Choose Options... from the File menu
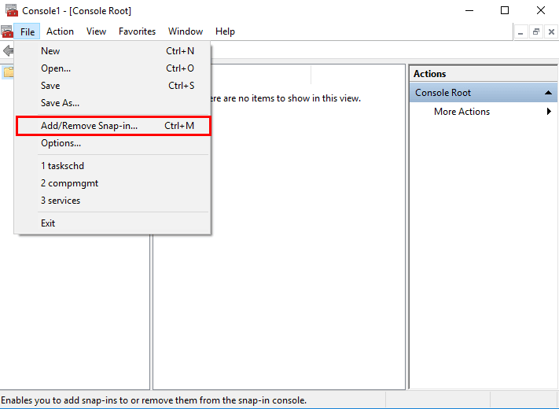559x409 pixels. [x=113, y=143]
